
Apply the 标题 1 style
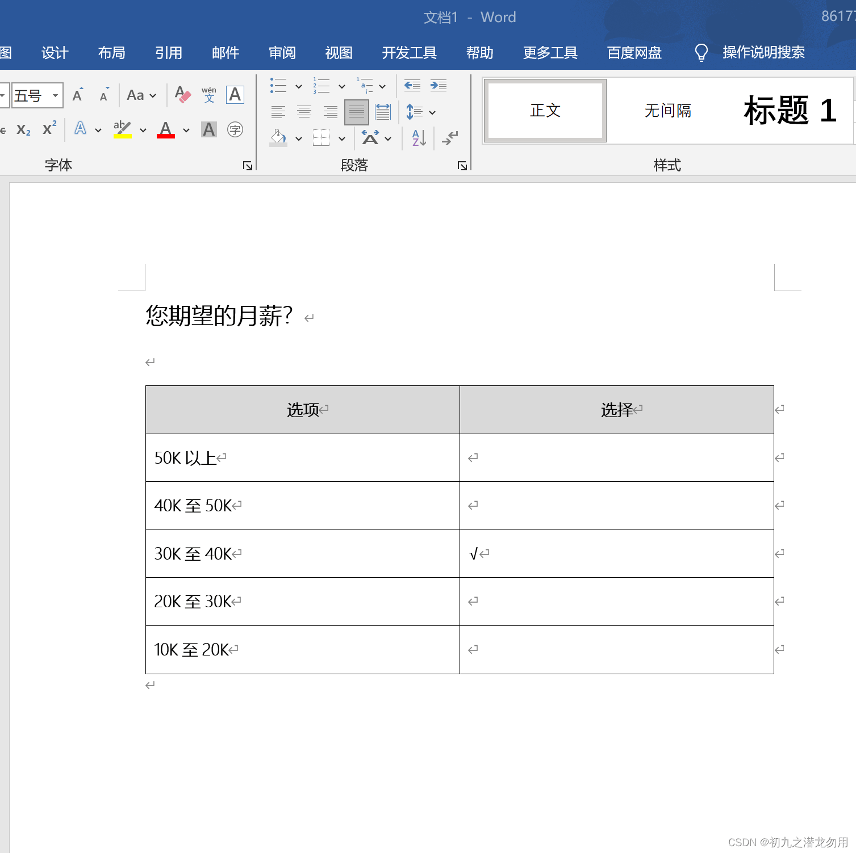pyautogui.click(x=790, y=111)
